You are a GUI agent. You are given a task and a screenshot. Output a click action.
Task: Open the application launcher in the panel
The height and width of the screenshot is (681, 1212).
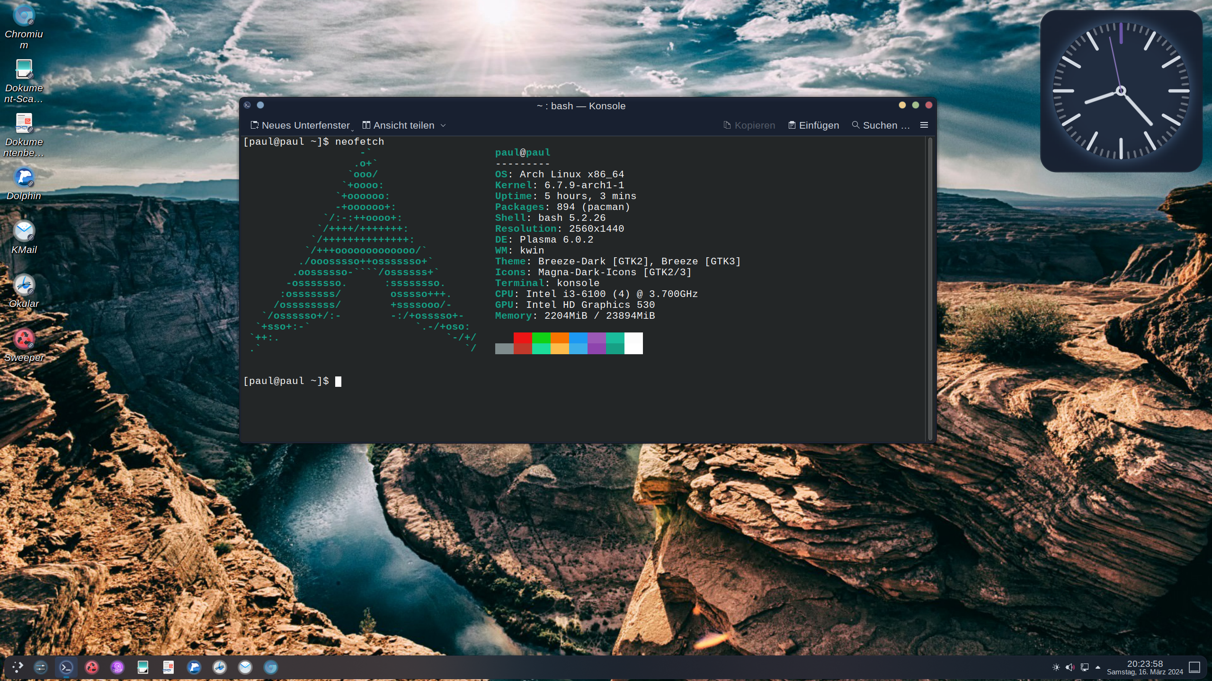pos(17,667)
